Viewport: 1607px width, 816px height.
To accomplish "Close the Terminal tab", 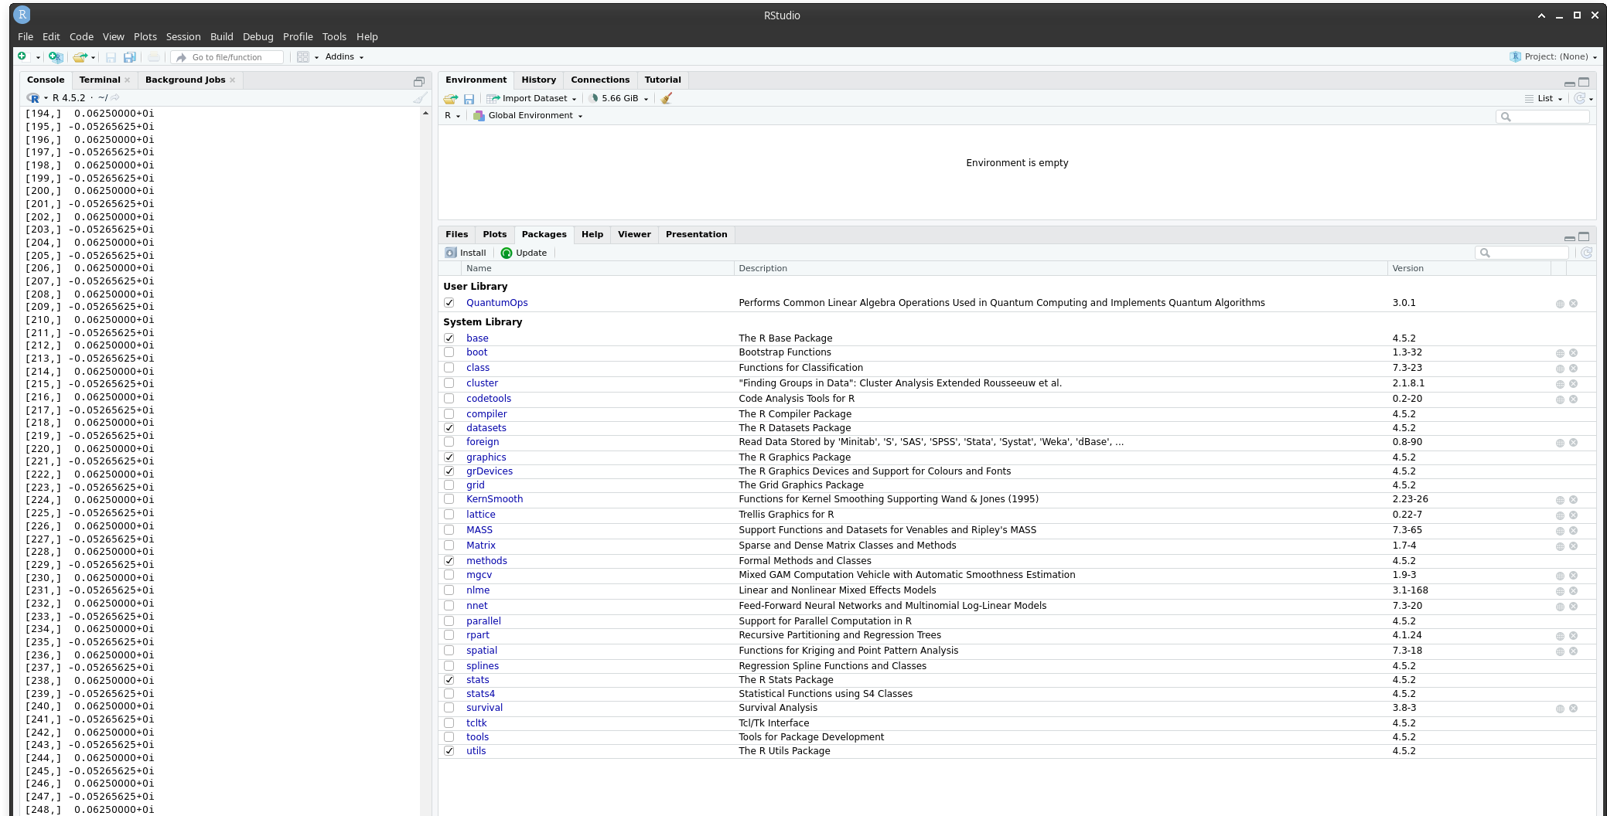I will click(128, 80).
